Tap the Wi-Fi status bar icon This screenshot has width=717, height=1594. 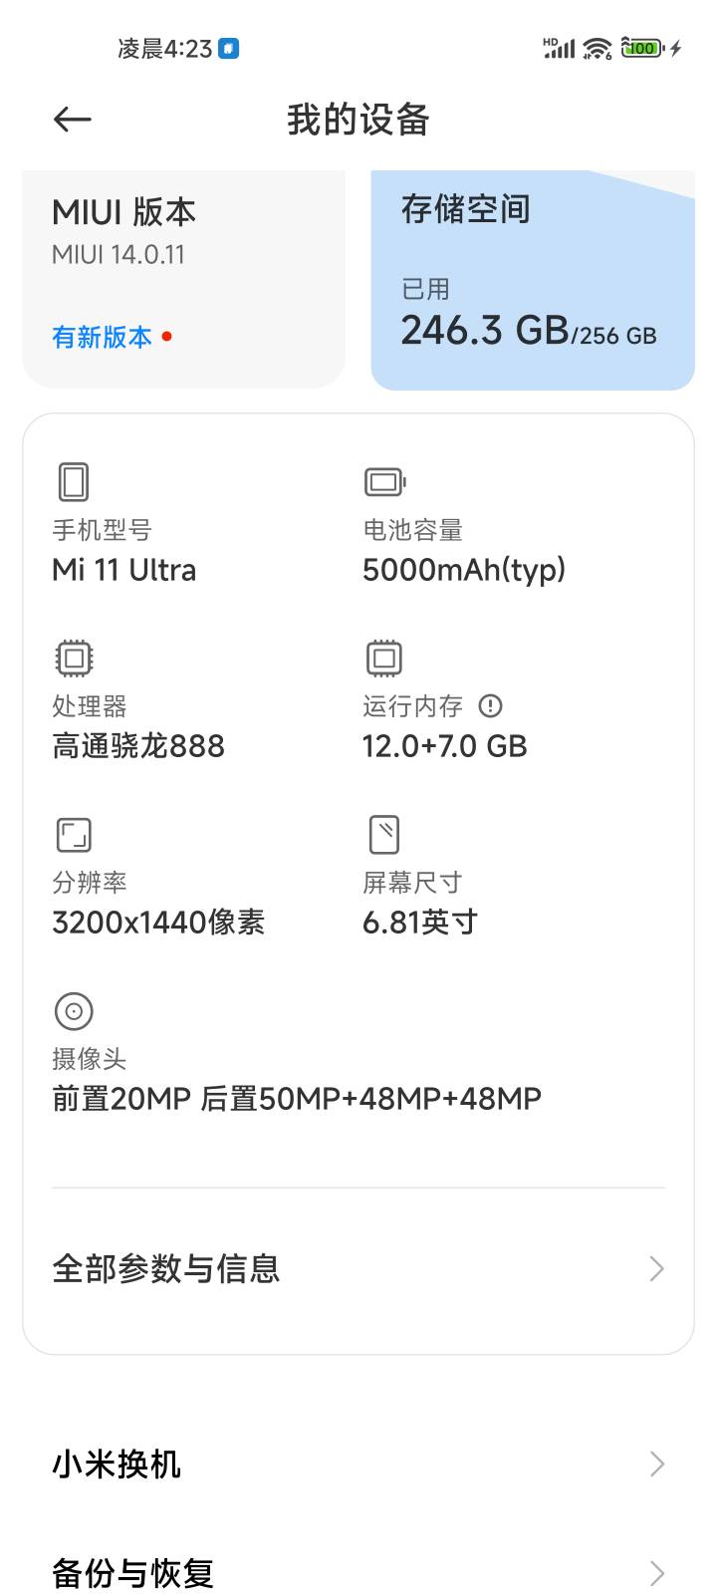597,48
